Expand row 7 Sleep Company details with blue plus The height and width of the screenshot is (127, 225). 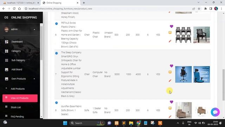[x=57, y=53]
